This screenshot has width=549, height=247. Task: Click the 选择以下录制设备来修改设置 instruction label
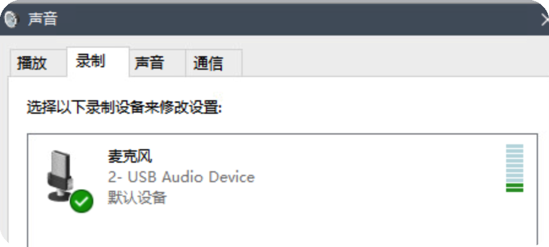point(124,108)
